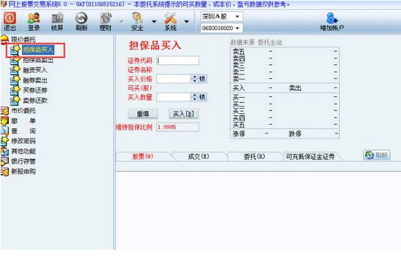
Task: Open 新股申购 in the sidebar
Action: click(x=23, y=171)
